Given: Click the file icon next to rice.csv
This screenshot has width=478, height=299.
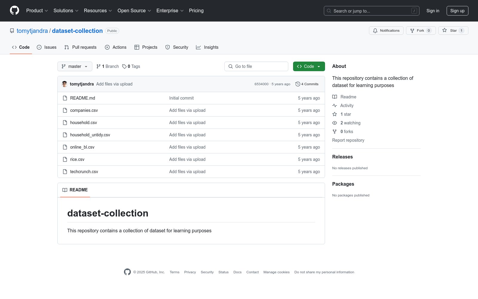Looking at the screenshot, I should (x=65, y=159).
